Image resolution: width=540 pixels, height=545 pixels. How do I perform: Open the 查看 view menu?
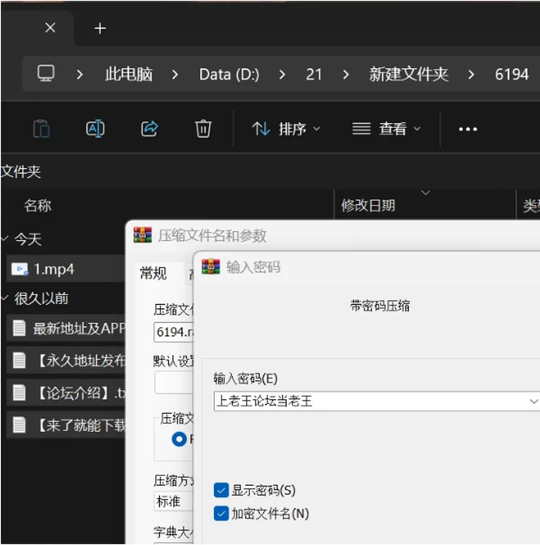[x=386, y=129]
